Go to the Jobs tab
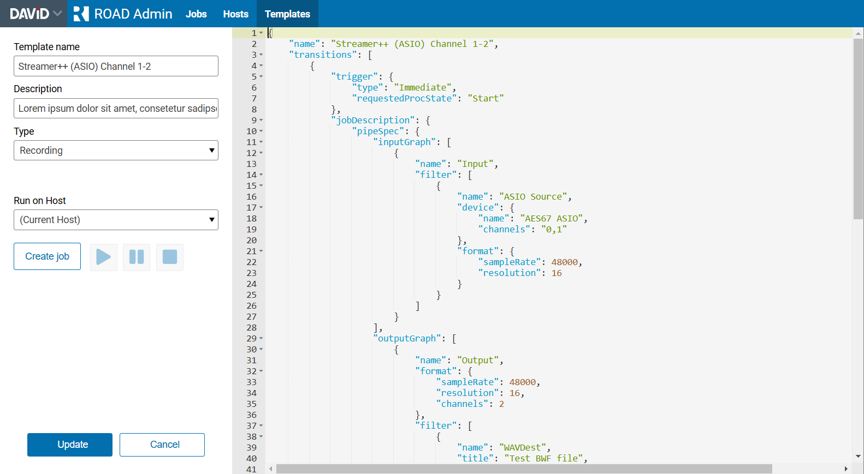864x474 pixels. pos(196,14)
